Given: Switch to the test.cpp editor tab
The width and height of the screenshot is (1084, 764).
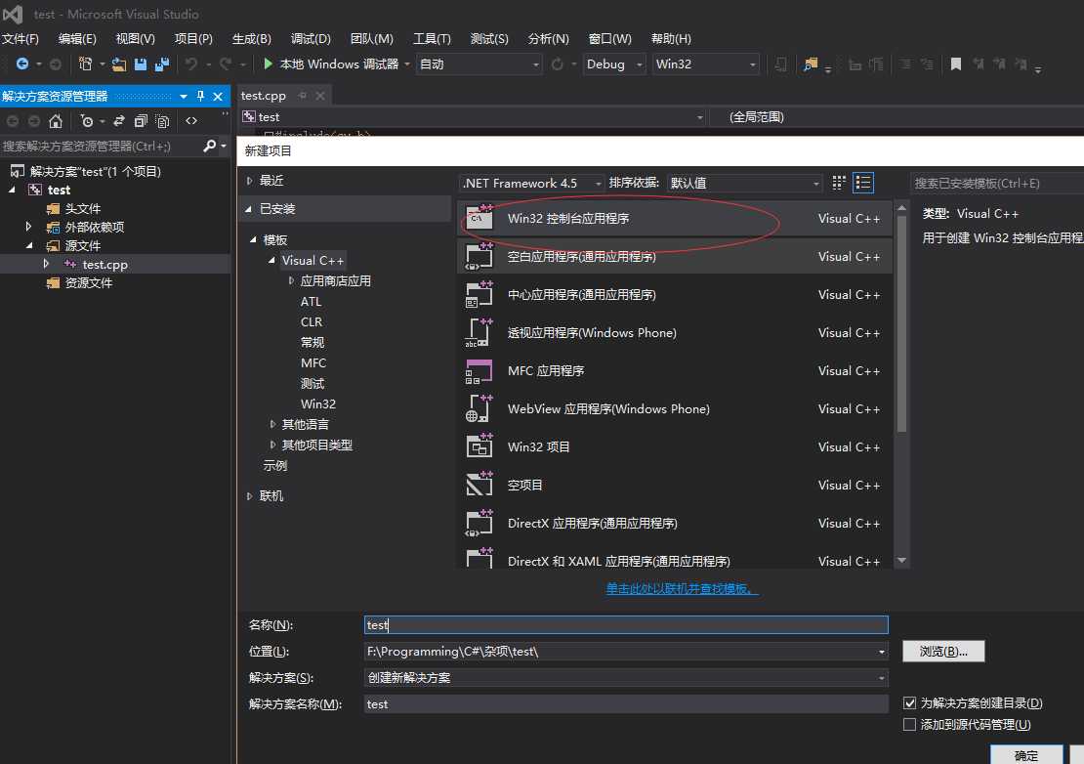Looking at the screenshot, I should [x=264, y=96].
